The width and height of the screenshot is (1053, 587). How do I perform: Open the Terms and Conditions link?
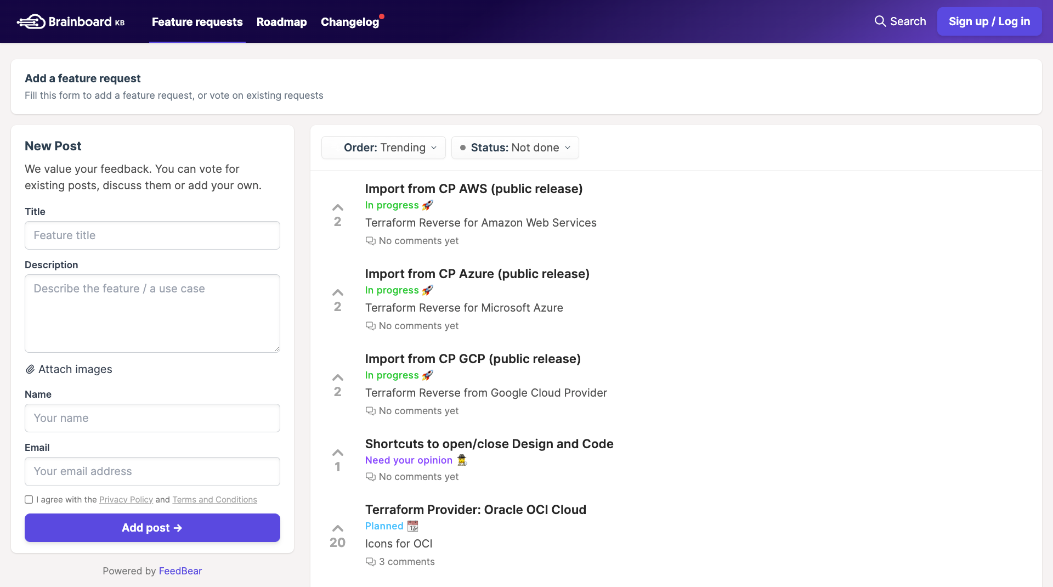click(x=214, y=499)
